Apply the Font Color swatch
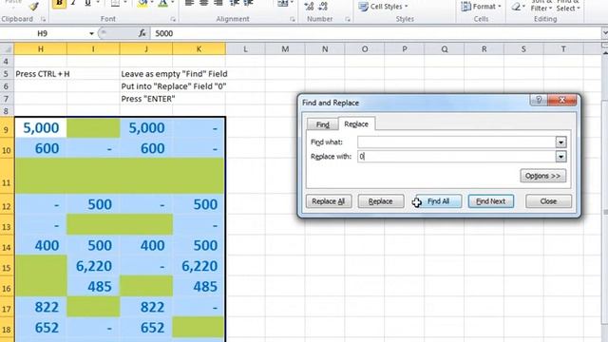The height and width of the screenshot is (342, 608). tap(163, 4)
